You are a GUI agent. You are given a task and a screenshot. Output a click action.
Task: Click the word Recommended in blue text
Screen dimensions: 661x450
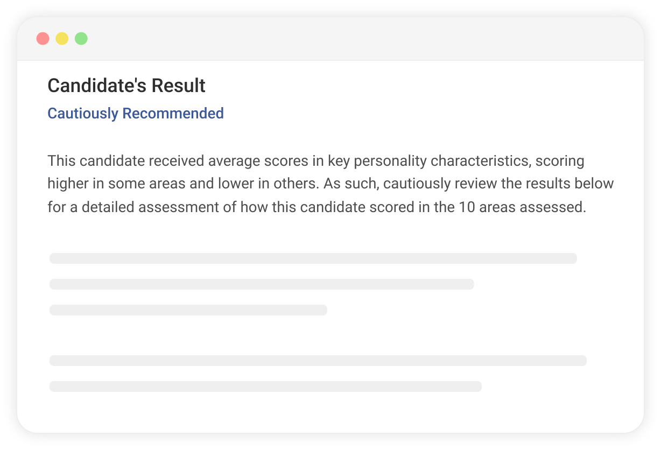[x=173, y=114]
